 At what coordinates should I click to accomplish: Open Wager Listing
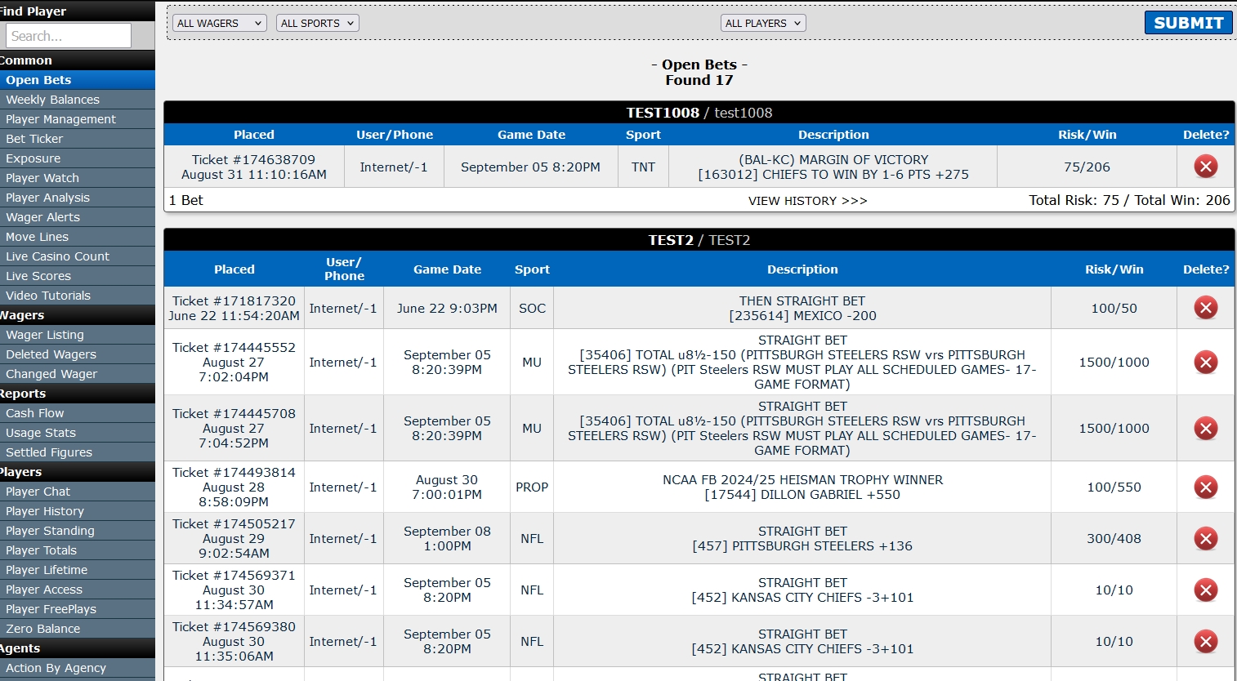[78, 335]
